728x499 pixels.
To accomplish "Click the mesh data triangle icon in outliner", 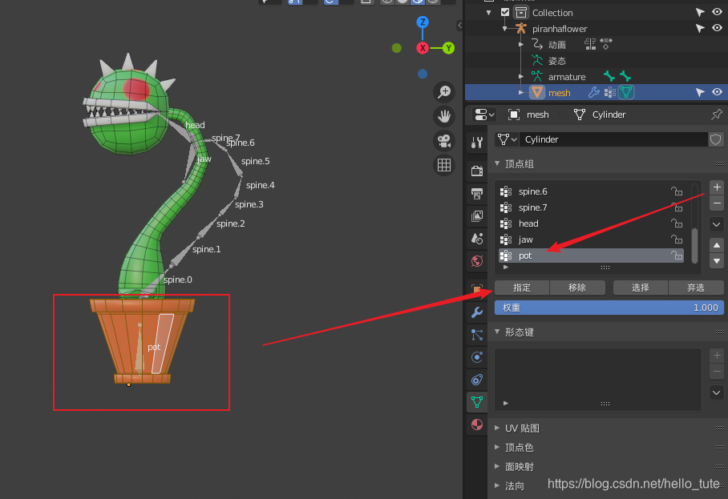I will coord(626,93).
